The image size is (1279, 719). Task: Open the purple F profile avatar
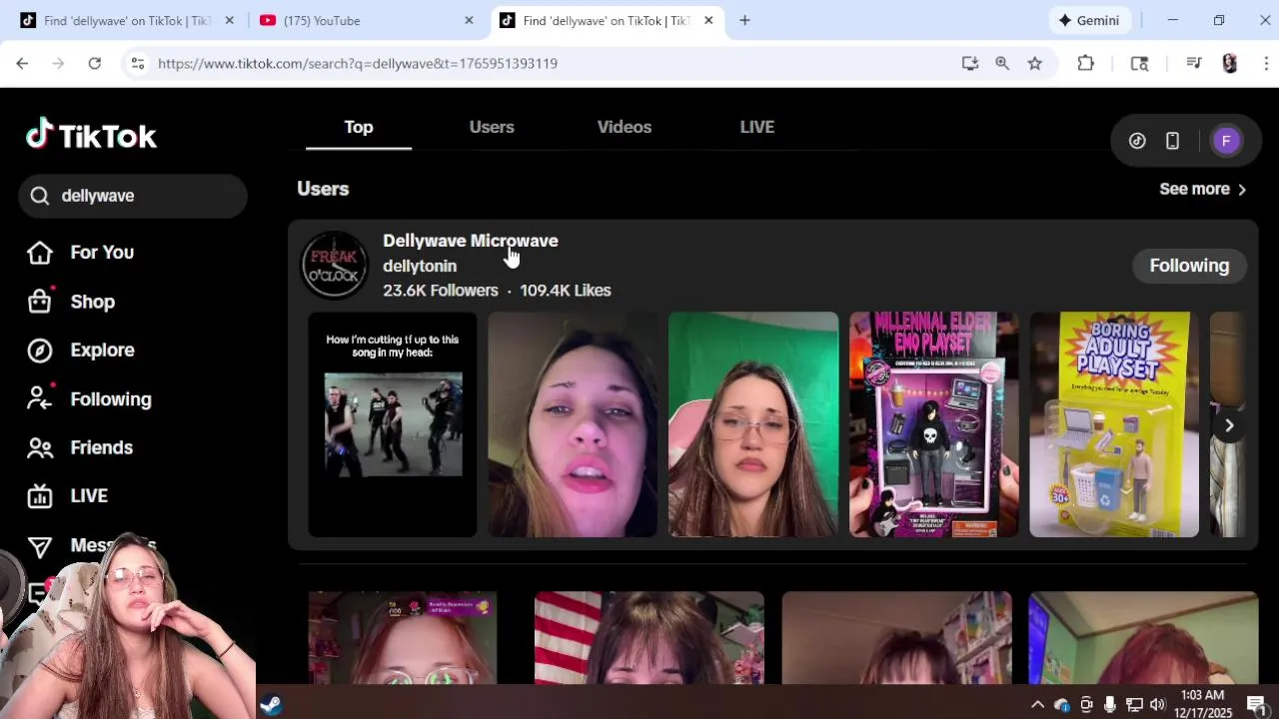1226,141
